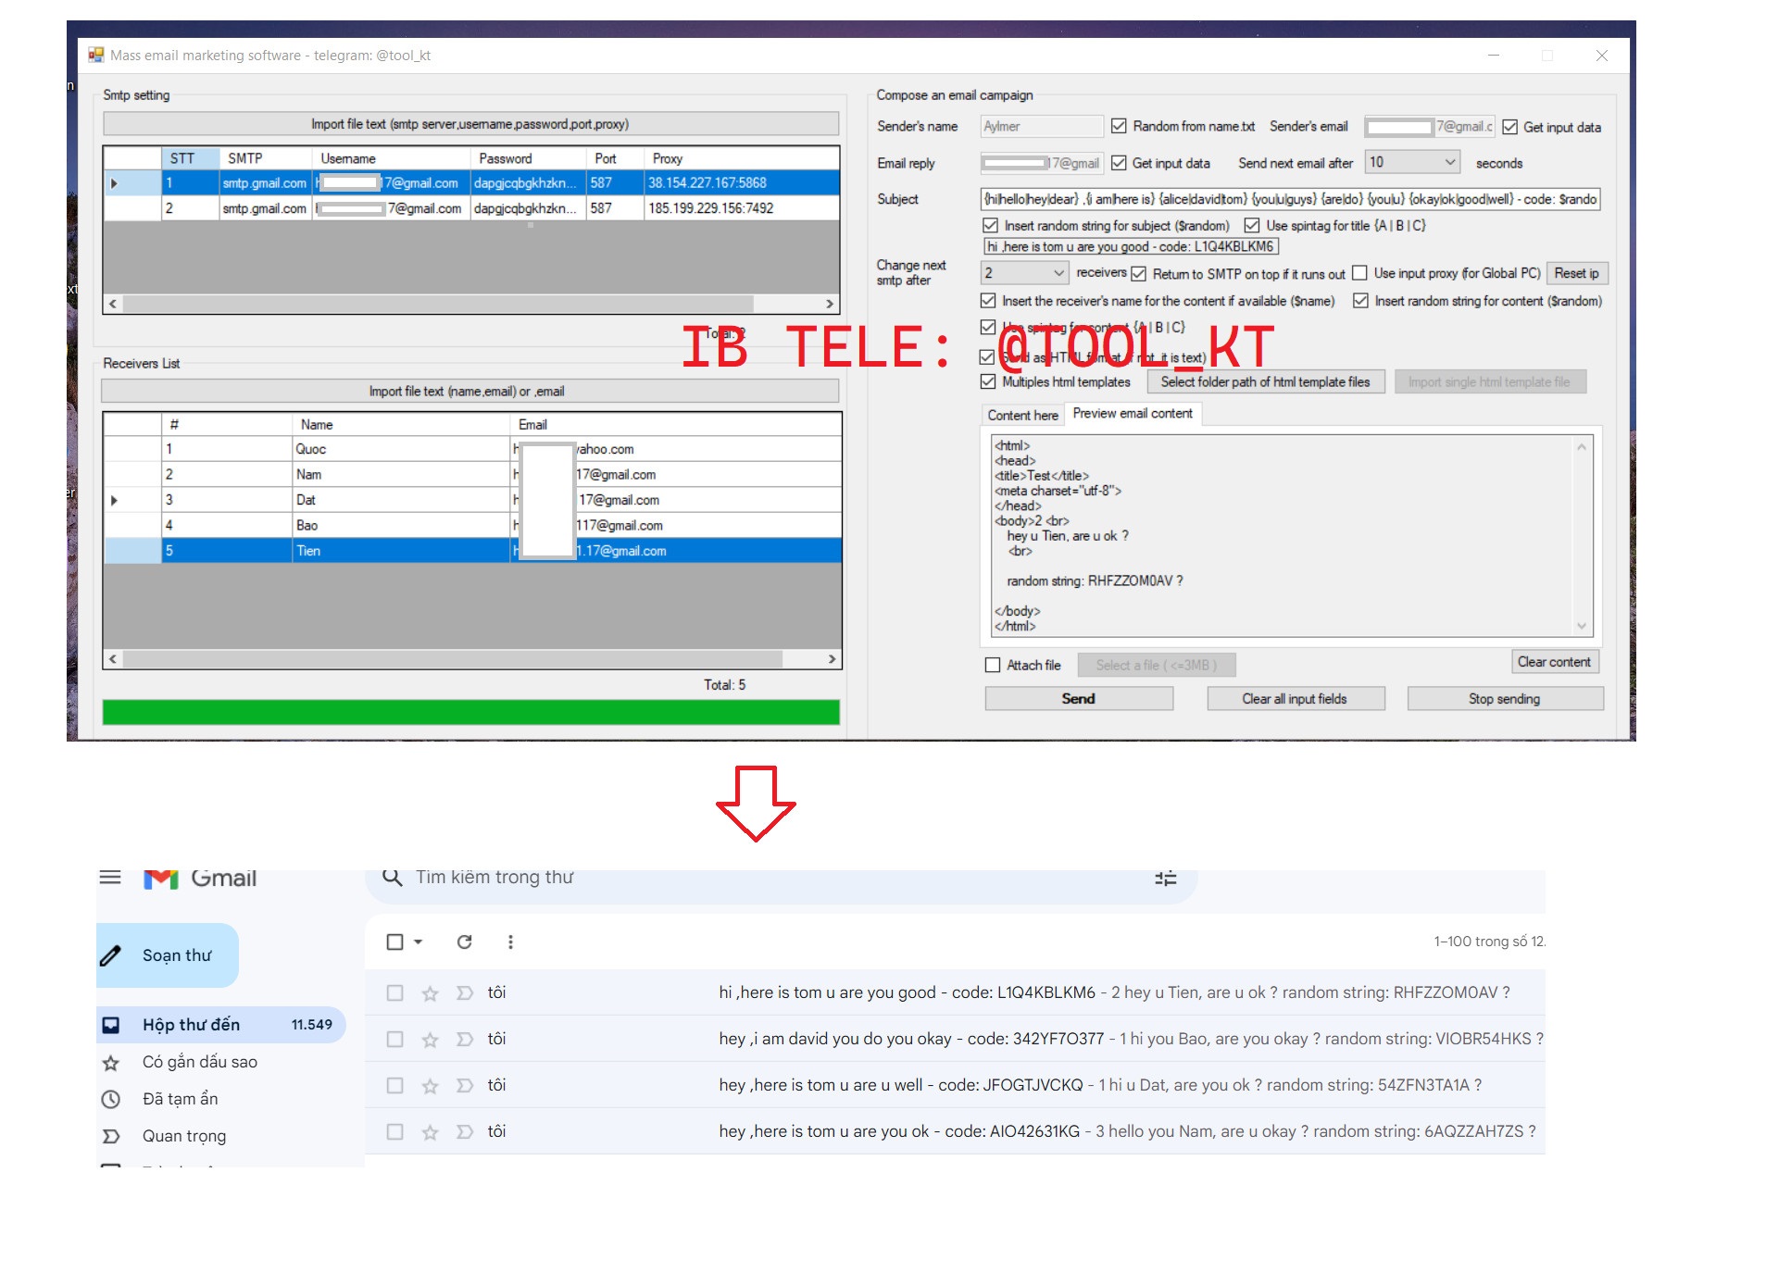The height and width of the screenshot is (1285, 1778).
Task: Toggle Return to SMTP on top checkbox
Action: (1139, 274)
